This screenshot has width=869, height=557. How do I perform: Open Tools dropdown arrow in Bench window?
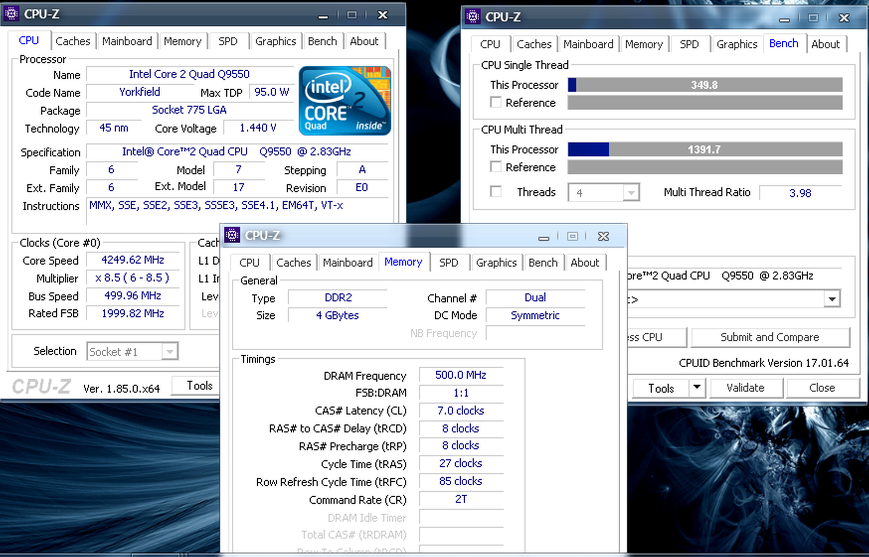pos(697,387)
